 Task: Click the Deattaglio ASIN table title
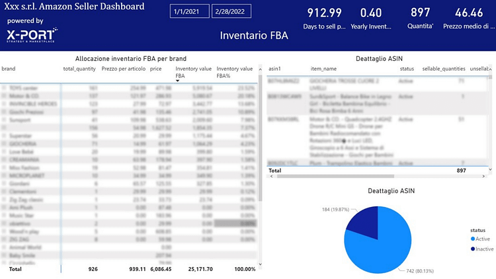[x=379, y=59]
